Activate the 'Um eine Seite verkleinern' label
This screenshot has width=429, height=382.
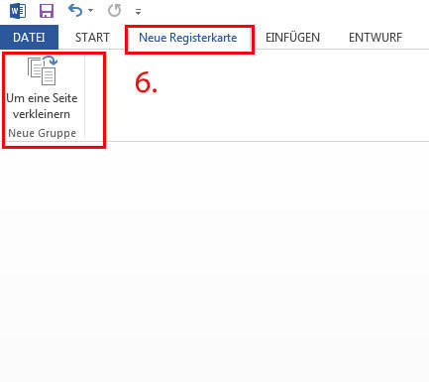click(42, 106)
